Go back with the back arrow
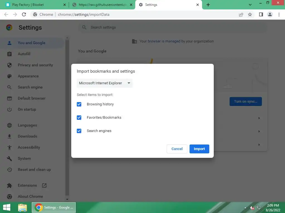 pyautogui.click(x=6, y=14)
